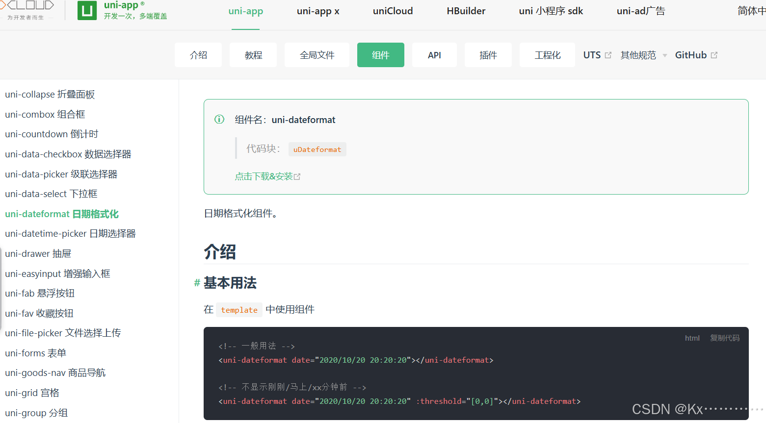The height and width of the screenshot is (423, 766).
Task: Click the html language label on code block
Action: (692, 338)
